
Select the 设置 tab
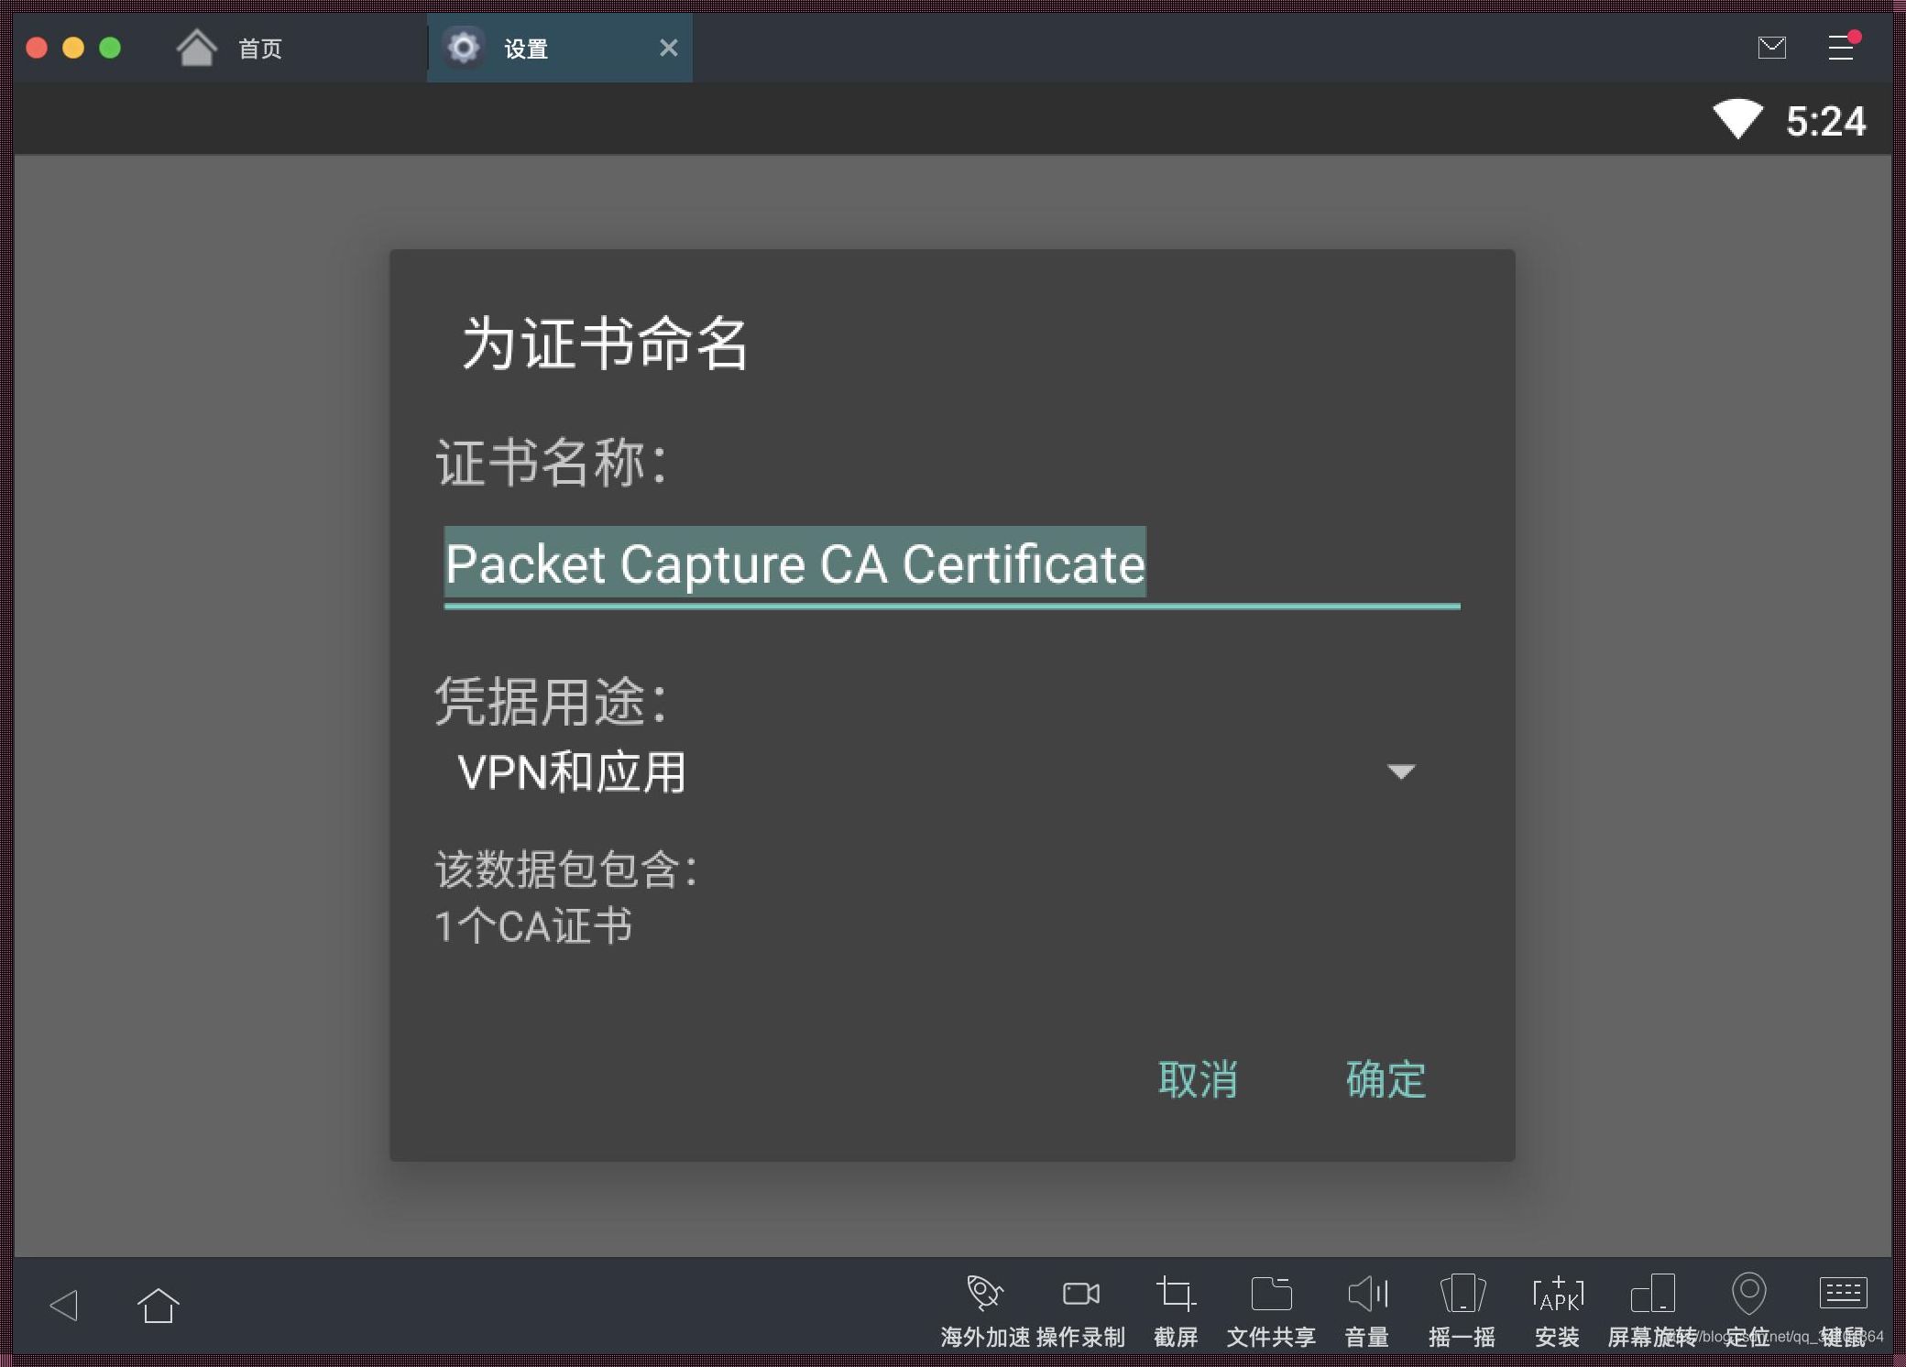coord(560,49)
